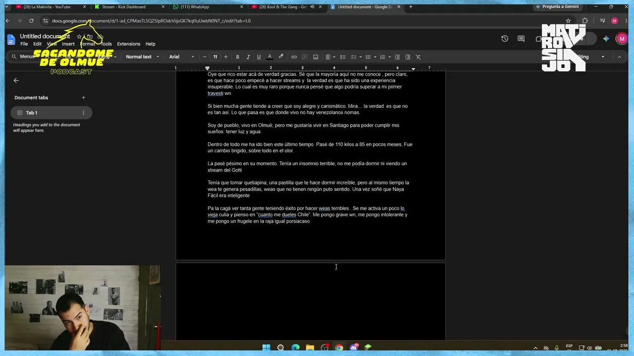Open the Normal text style dropdown

pyautogui.click(x=142, y=57)
